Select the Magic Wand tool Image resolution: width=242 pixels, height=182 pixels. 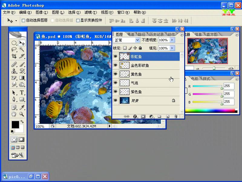[22, 49]
